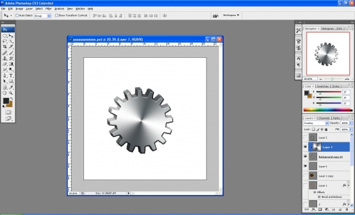Image resolution: width=355 pixels, height=215 pixels.
Task: Collapse Layer 1 effects list arrow
Action: tap(349, 185)
